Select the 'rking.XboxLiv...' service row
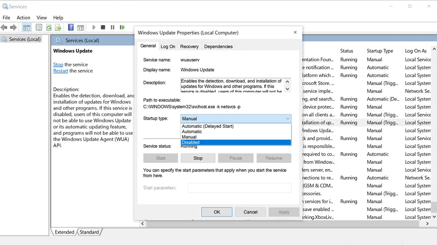The image size is (437, 245). [x=367, y=217]
